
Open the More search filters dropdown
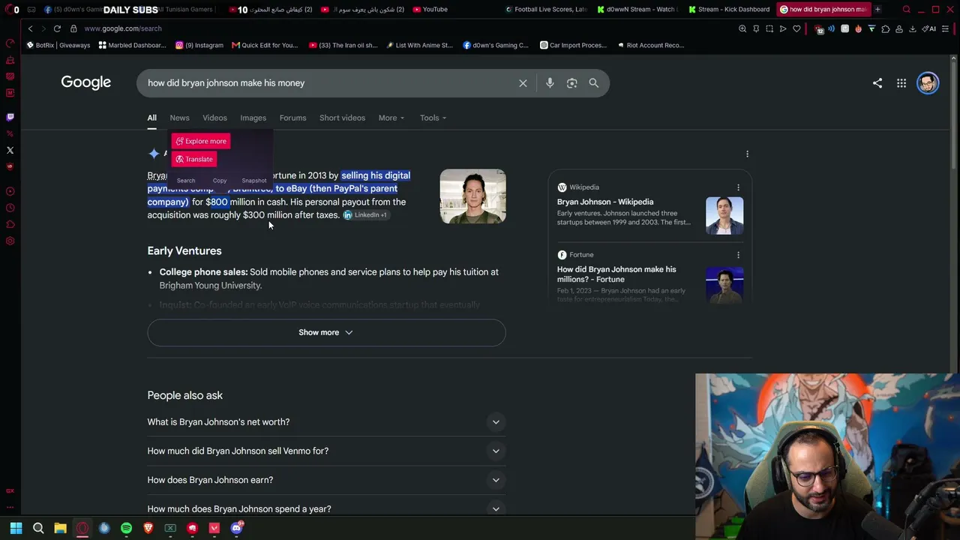click(391, 118)
